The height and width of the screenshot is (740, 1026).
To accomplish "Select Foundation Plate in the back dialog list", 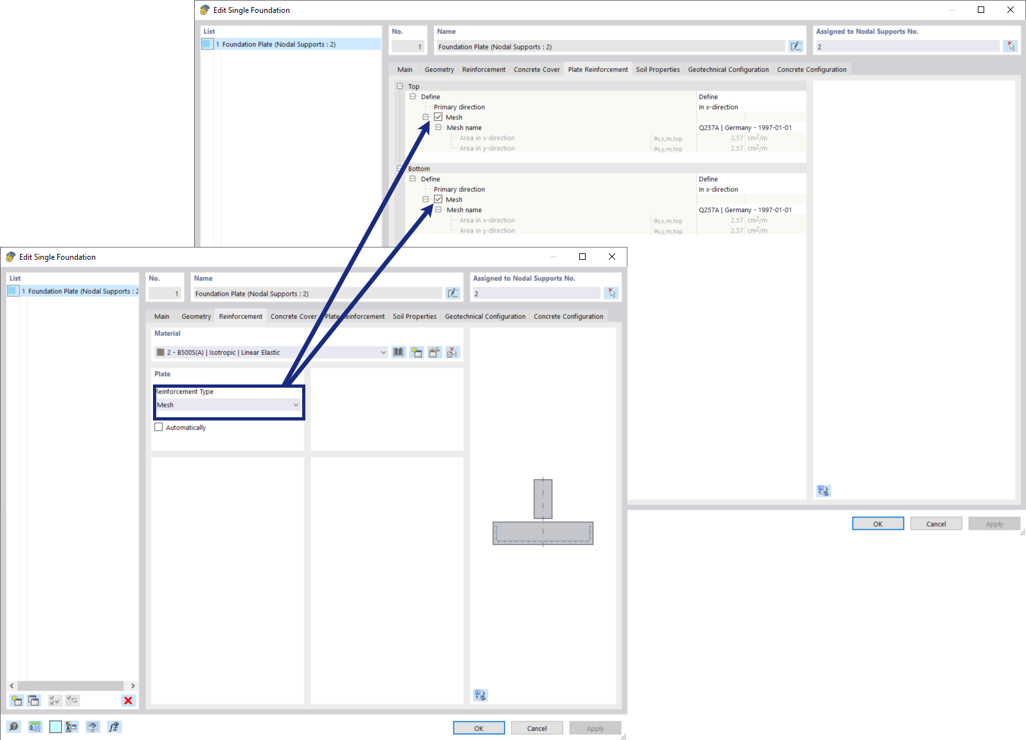I will point(291,44).
